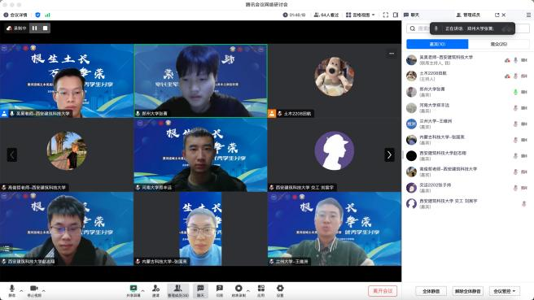This screenshot has height=300, width=534.
Task: Open the settings gear icon
Action: [280, 290]
